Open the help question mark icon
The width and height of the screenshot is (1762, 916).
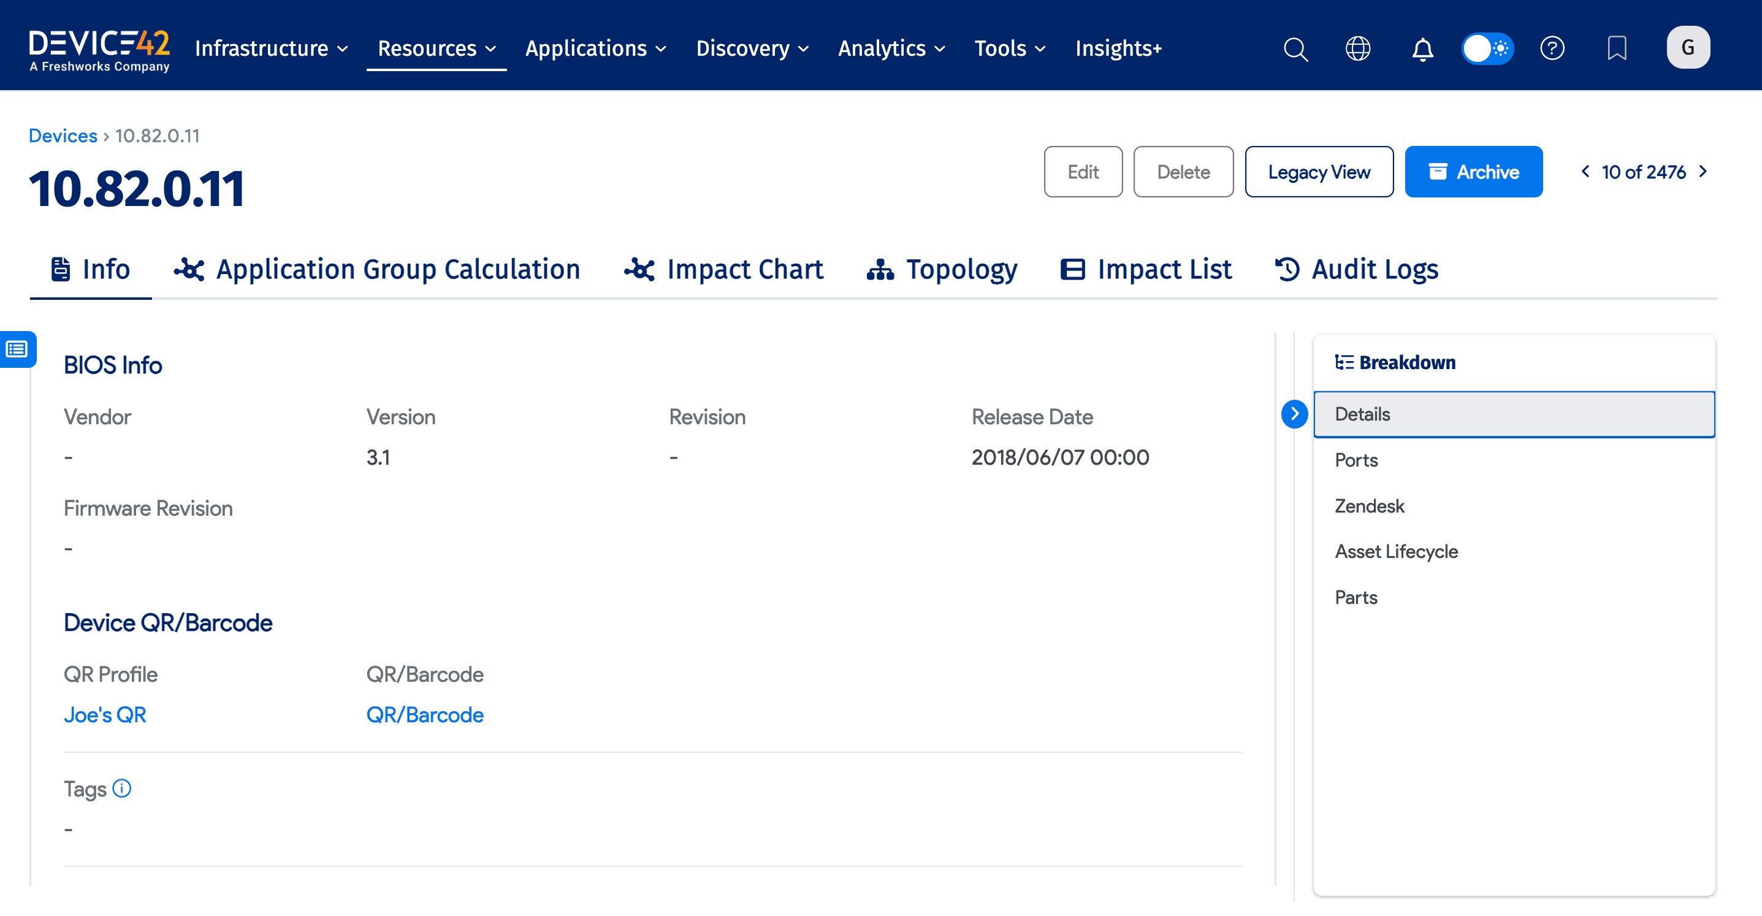tap(1551, 48)
